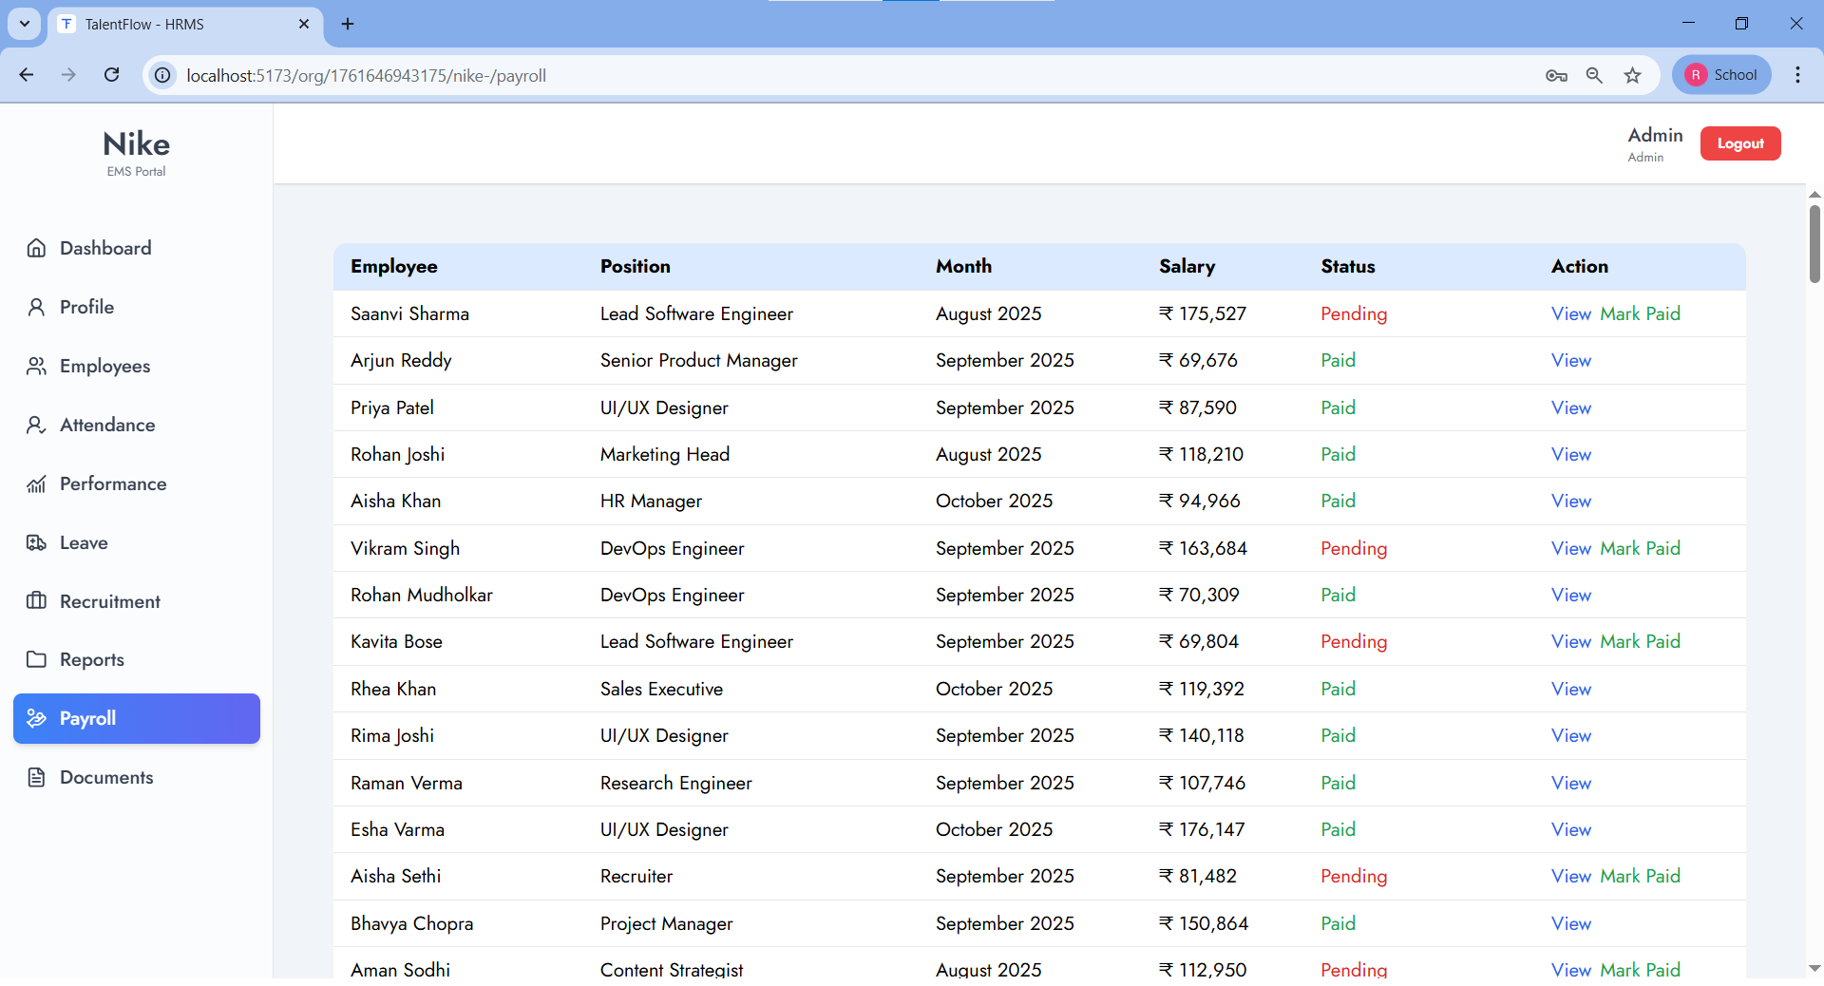View Priya Patel's payroll details
Screen dimensions: 1824x986
coord(1571,408)
